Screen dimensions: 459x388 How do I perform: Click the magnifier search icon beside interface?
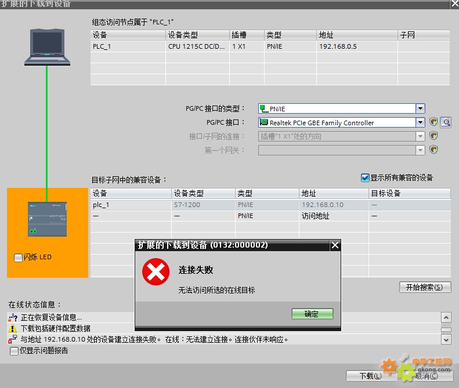point(446,122)
